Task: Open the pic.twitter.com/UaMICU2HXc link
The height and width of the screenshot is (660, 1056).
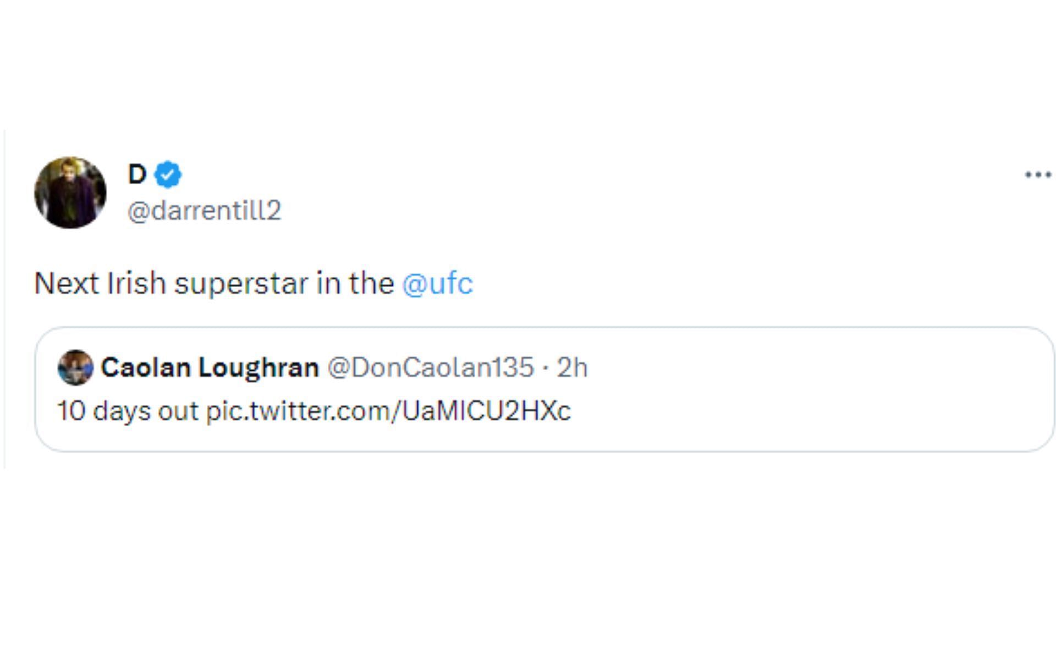Action: point(388,411)
